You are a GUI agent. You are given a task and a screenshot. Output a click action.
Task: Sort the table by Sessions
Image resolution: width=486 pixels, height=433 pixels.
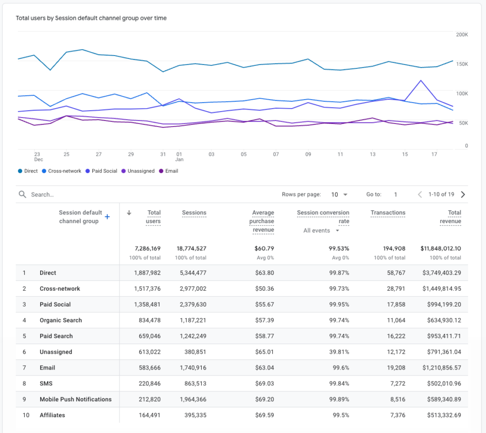click(x=194, y=213)
